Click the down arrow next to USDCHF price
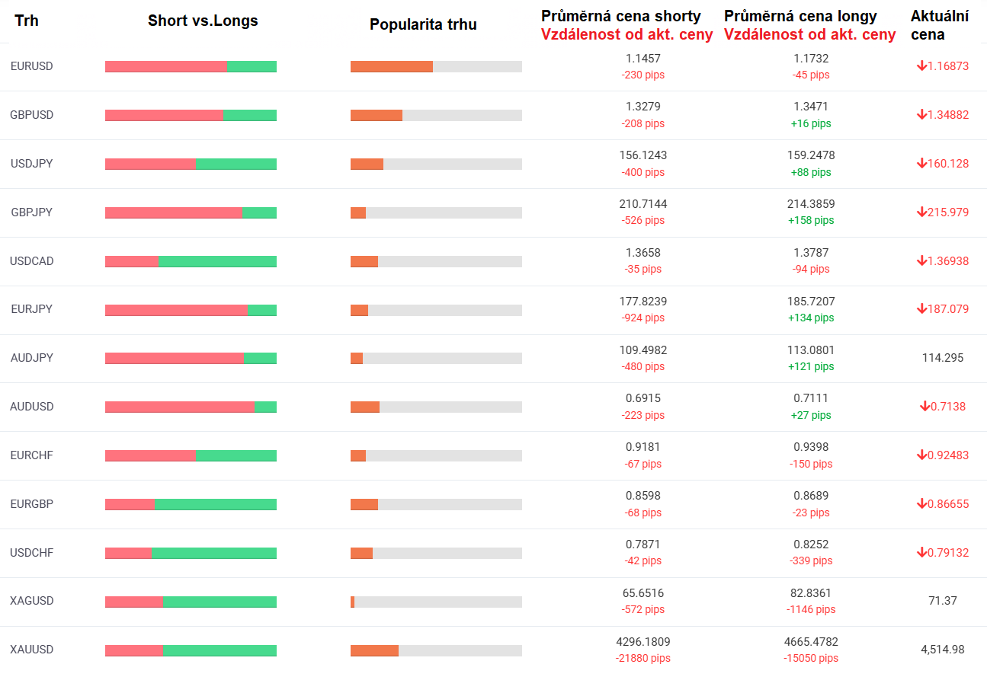Viewport: 987px width, 677px height. coord(921,553)
